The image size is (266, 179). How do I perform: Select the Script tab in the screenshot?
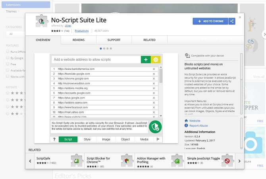pyautogui.click(x=68, y=139)
